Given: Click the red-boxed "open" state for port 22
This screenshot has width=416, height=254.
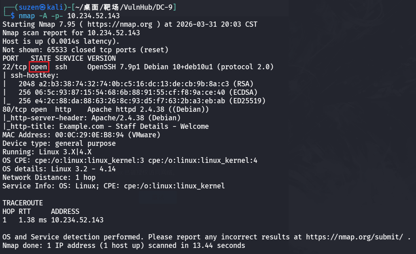Looking at the screenshot, I should (39, 67).
